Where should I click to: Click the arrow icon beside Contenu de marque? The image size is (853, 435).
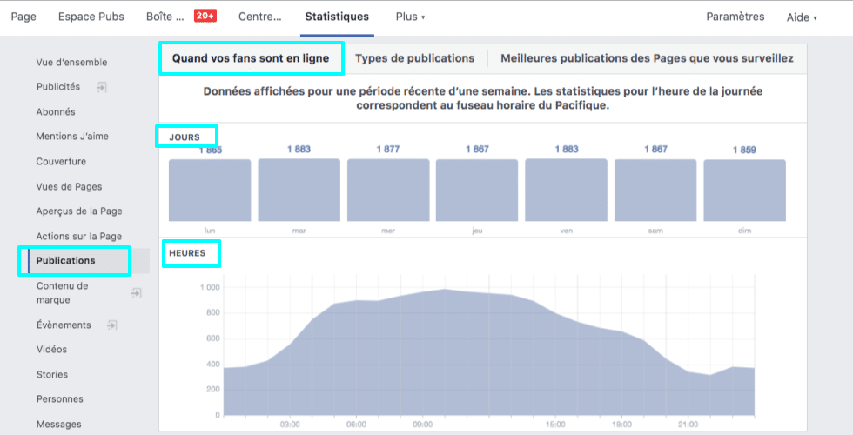pyautogui.click(x=136, y=293)
